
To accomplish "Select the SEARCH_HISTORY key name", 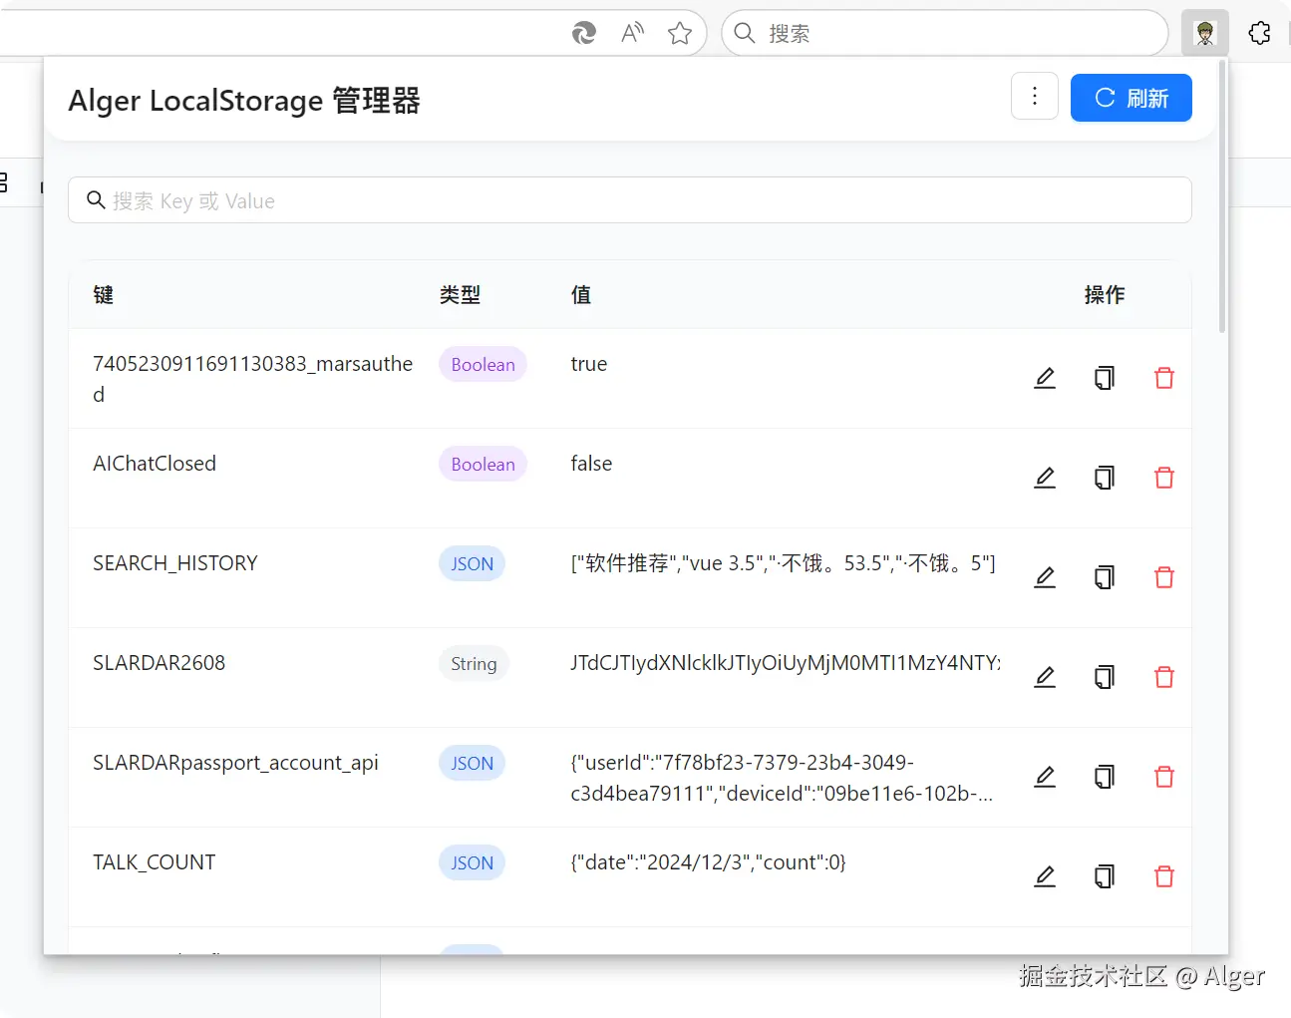I will pos(175,563).
